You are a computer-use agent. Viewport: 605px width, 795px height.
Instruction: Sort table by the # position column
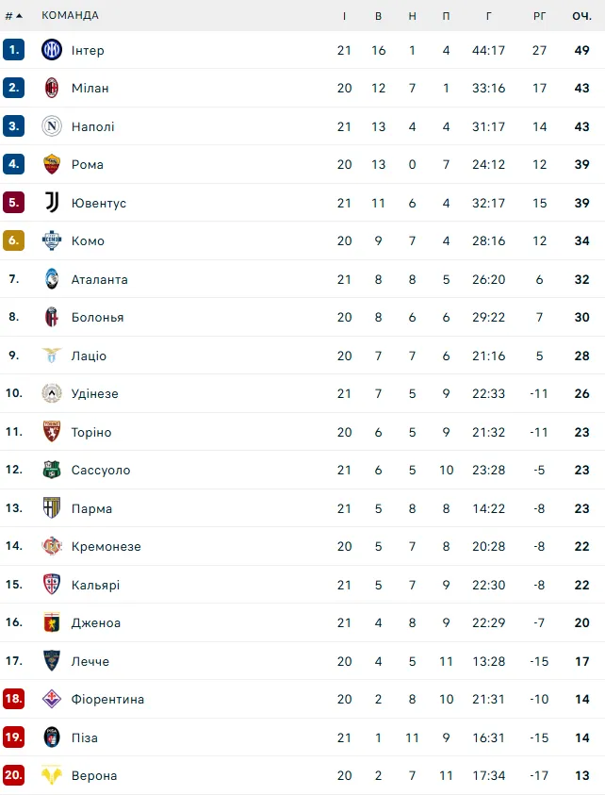point(13,15)
